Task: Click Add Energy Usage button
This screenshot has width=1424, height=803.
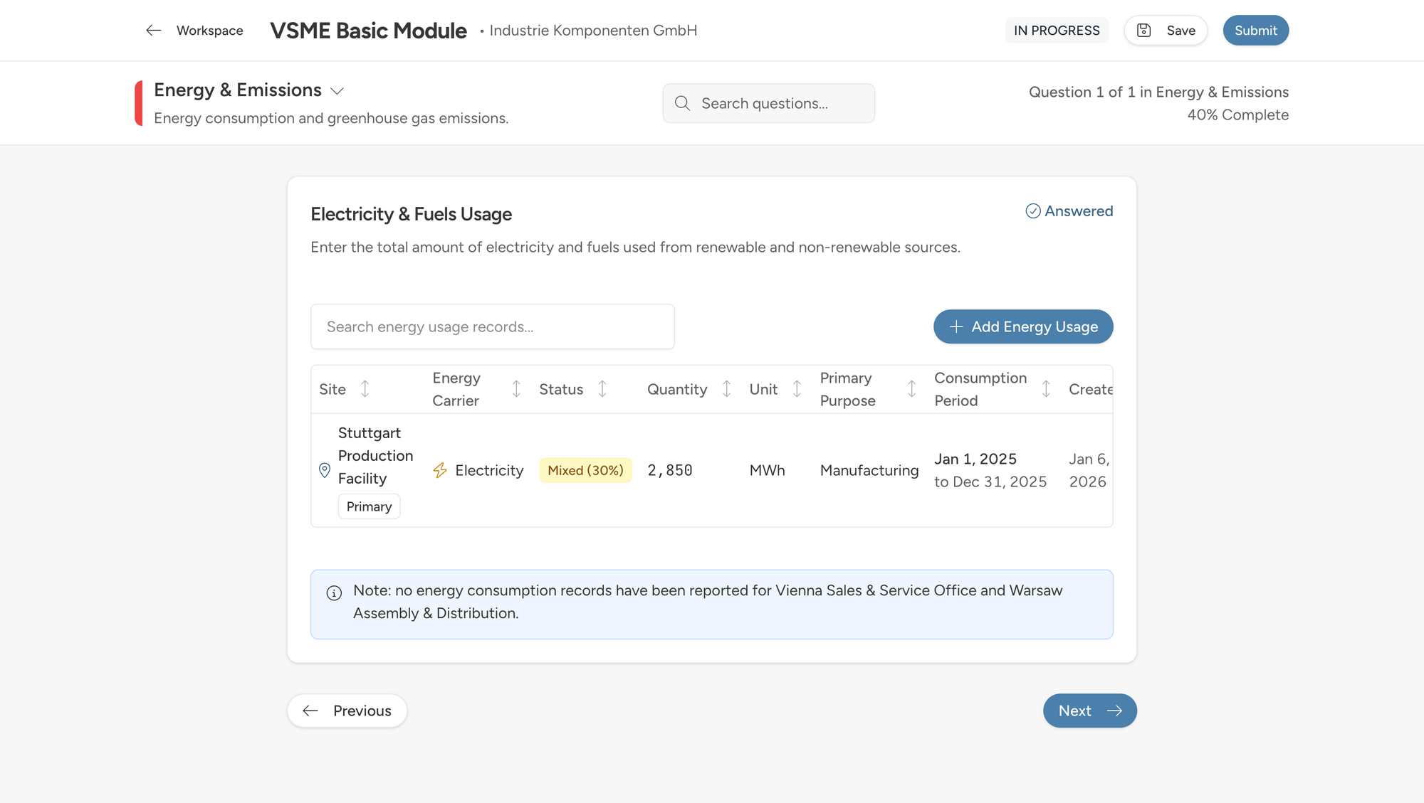Action: [x=1022, y=326]
